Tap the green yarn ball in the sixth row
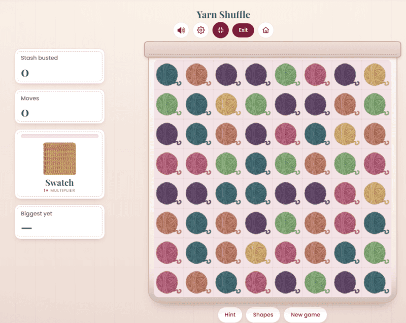 (287, 223)
